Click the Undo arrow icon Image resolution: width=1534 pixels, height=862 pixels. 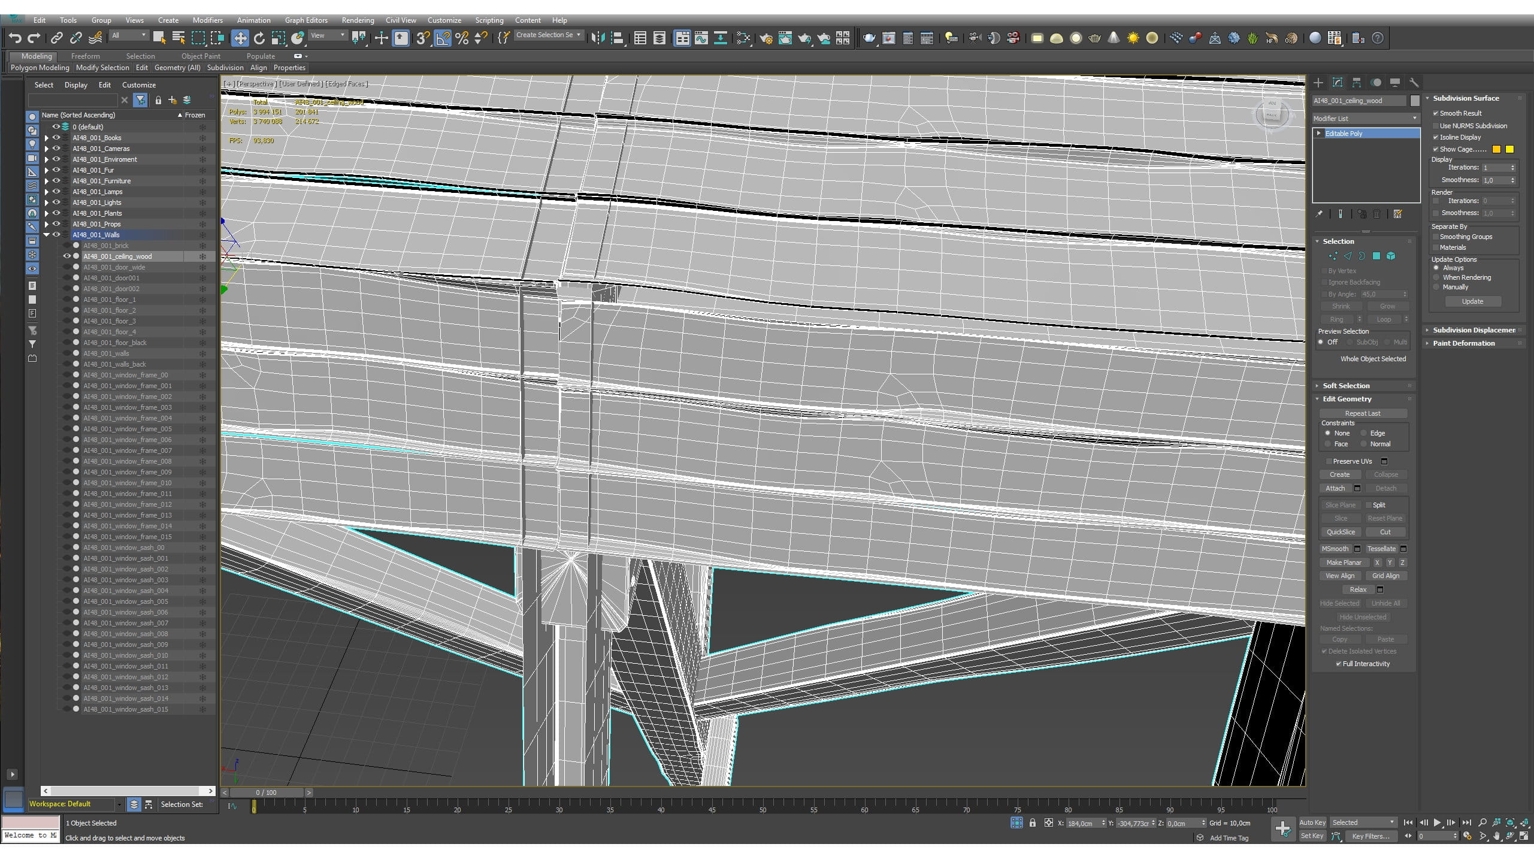[x=15, y=38]
